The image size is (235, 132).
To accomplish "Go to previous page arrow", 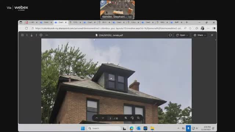I will click(x=97, y=118).
